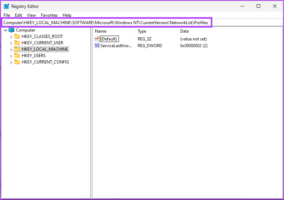Expand the HKEY_LOCAL_MACHINE chevron
This screenshot has width=284, height=200.
point(11,50)
